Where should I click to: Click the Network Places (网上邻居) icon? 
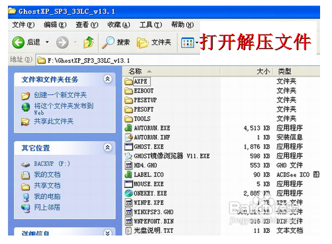[26, 208]
